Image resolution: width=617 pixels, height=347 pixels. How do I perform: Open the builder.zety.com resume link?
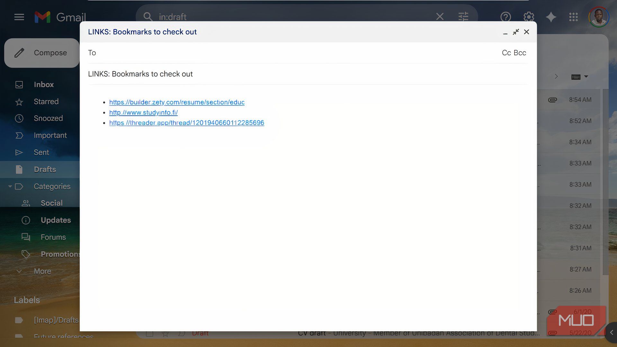tap(177, 102)
